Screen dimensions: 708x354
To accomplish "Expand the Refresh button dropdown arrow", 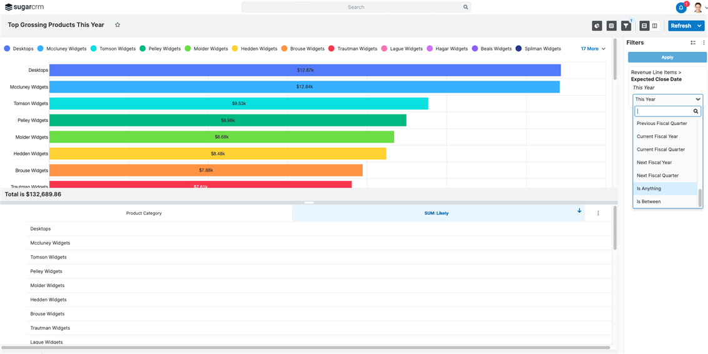I will click(x=700, y=26).
